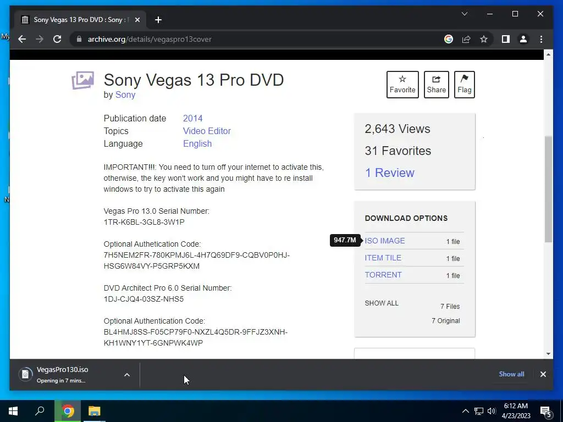Click the forward navigation arrow
563x422 pixels.
point(40,39)
